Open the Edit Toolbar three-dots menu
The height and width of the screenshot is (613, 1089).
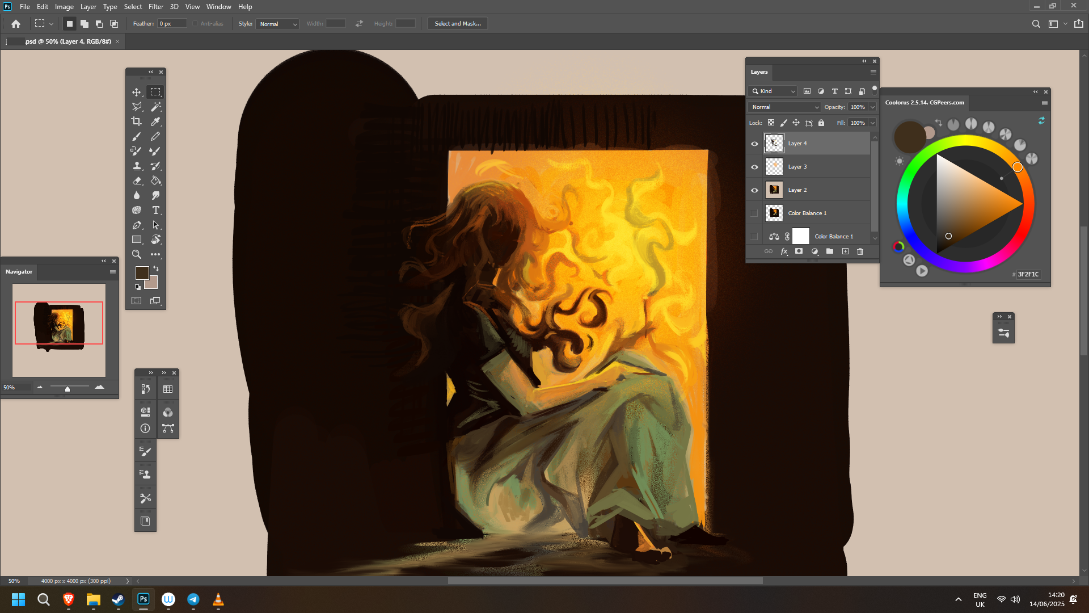(x=155, y=254)
